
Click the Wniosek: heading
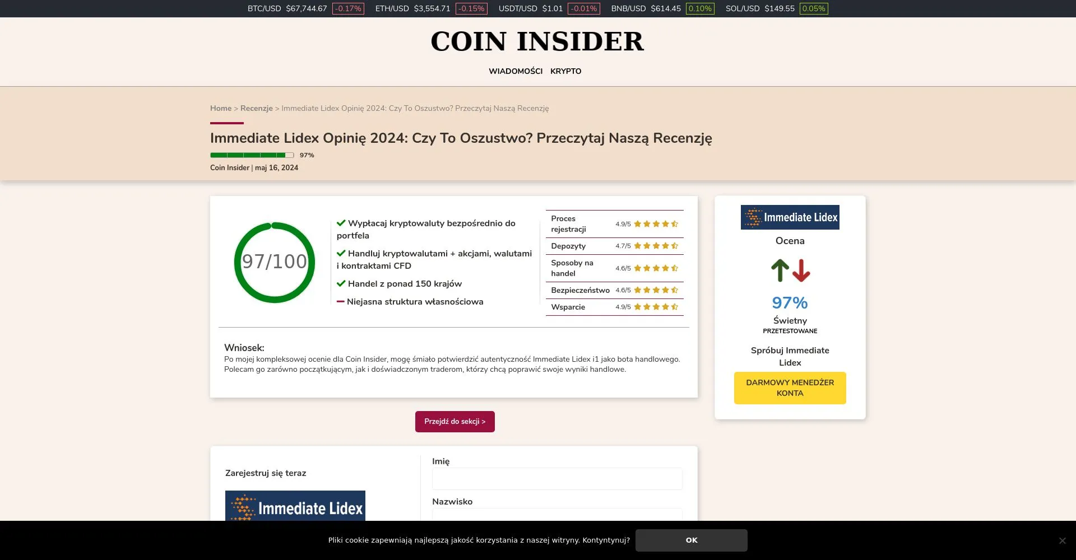point(244,348)
